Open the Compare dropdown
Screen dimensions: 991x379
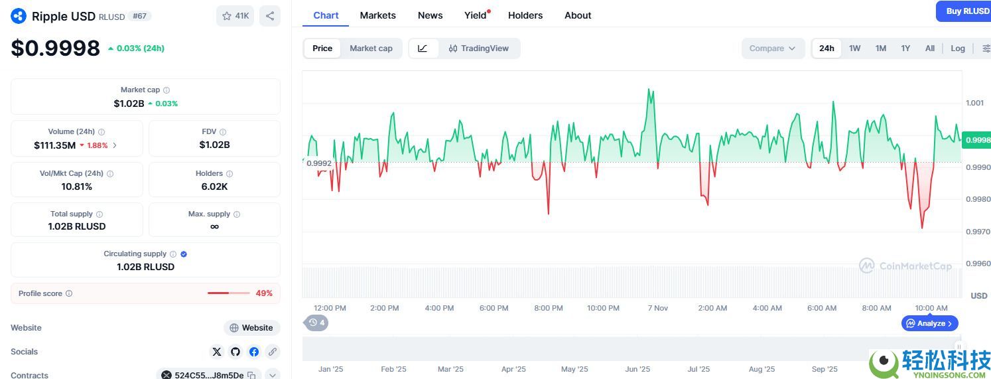(773, 48)
